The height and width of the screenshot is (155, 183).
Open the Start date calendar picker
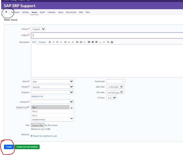coord(122,87)
